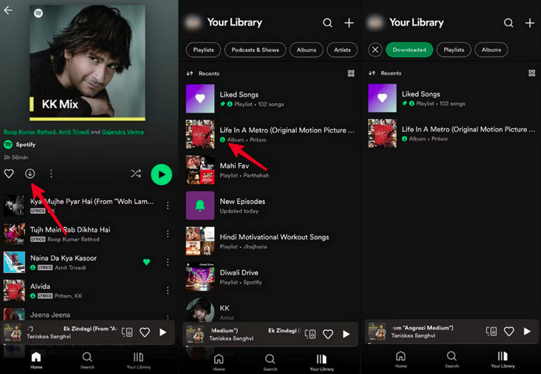Tap the download arrow icon under KK Mix

[30, 174]
